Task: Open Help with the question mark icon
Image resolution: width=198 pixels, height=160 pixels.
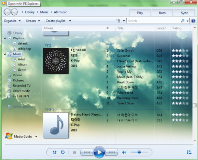Action: pyautogui.click(x=193, y=21)
